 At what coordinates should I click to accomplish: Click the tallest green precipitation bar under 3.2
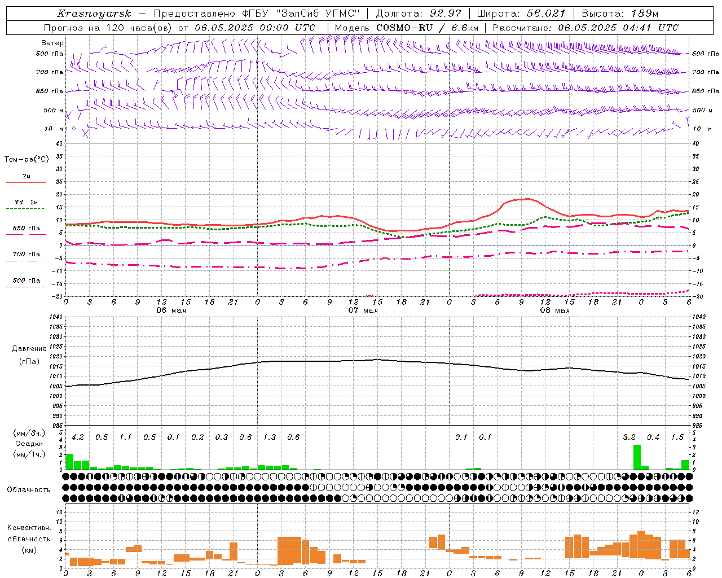tap(637, 457)
